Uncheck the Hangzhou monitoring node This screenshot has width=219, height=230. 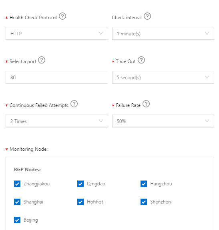tap(144, 184)
